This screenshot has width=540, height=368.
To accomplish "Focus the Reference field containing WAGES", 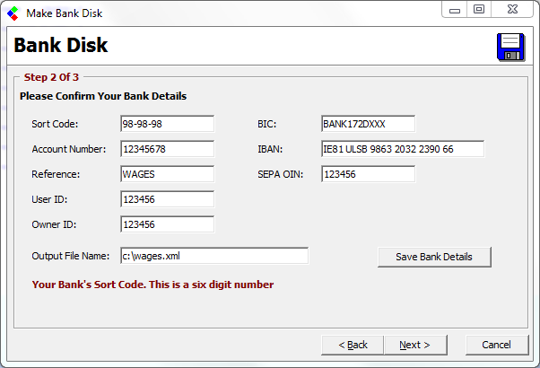I will pos(167,174).
